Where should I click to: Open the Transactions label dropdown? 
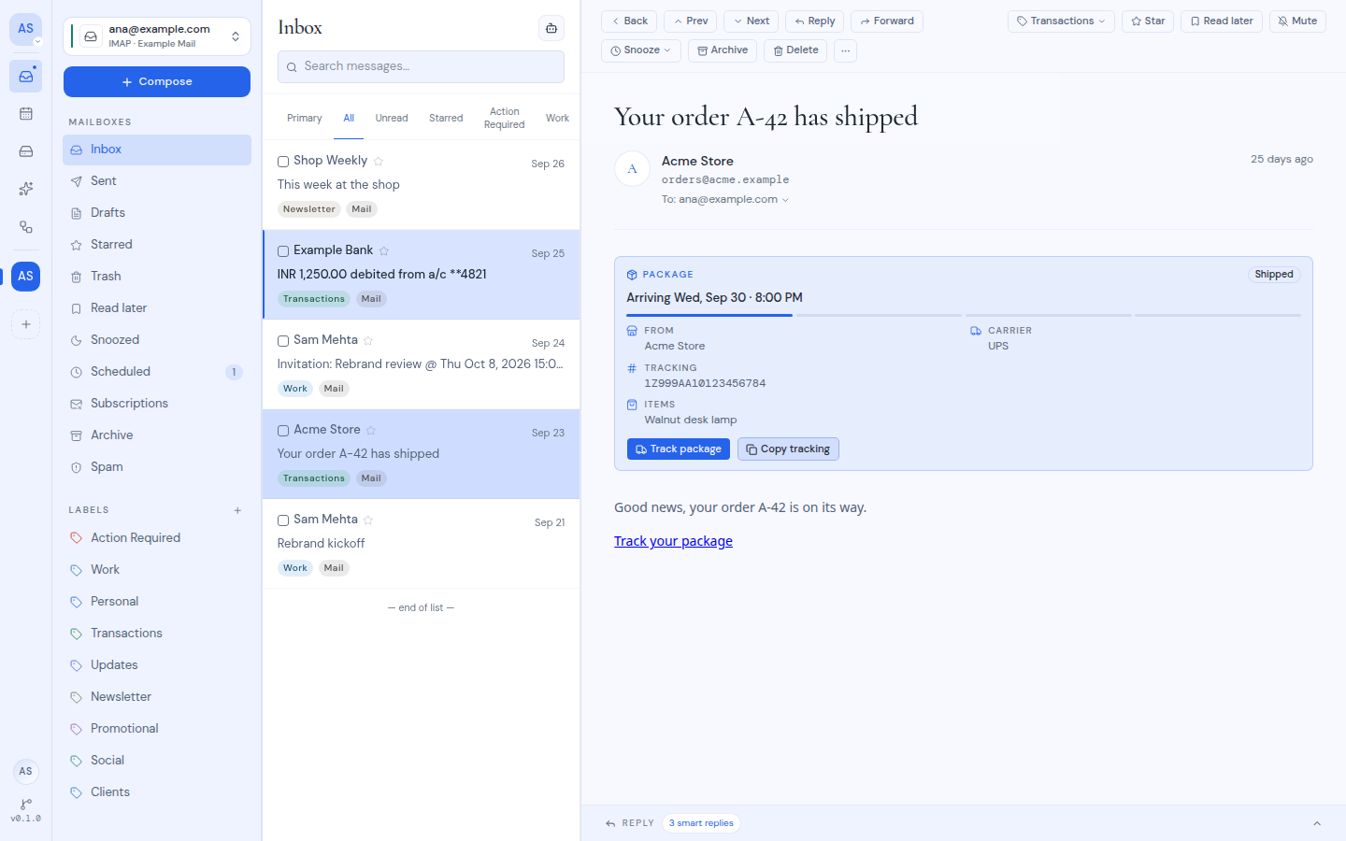pyautogui.click(x=1061, y=21)
